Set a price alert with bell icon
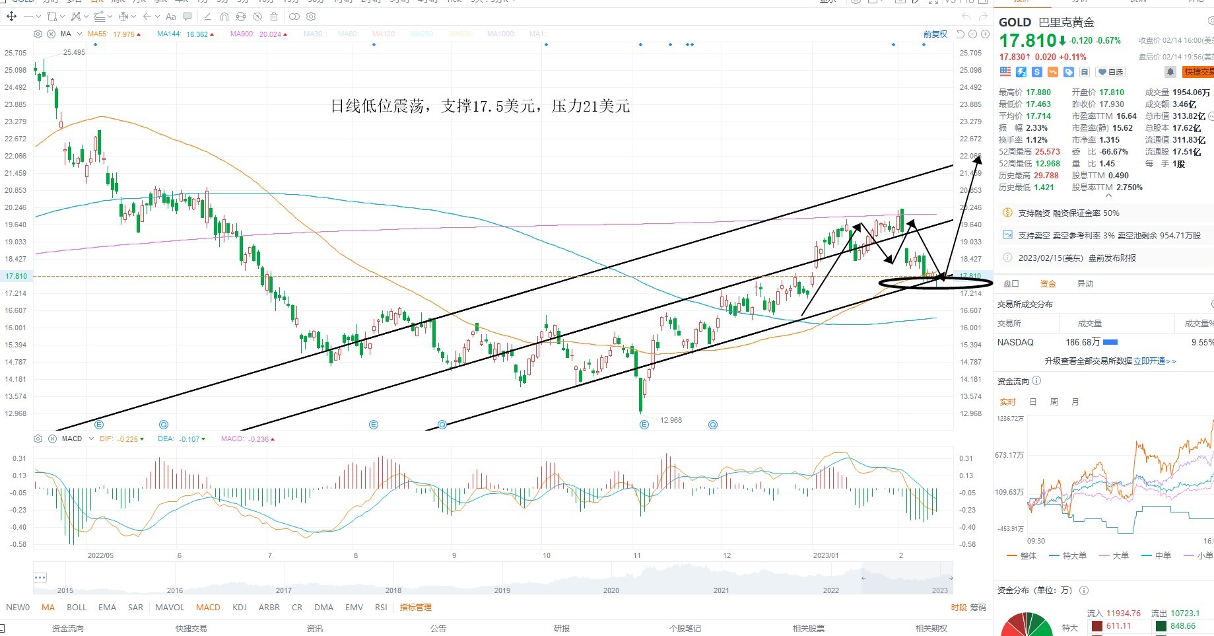Image resolution: width=1214 pixels, height=636 pixels. pos(1170,71)
